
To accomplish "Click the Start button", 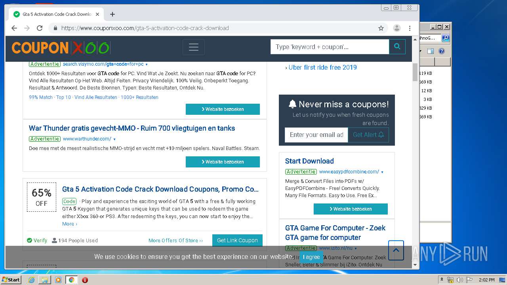I will pyautogui.click(x=11, y=280).
